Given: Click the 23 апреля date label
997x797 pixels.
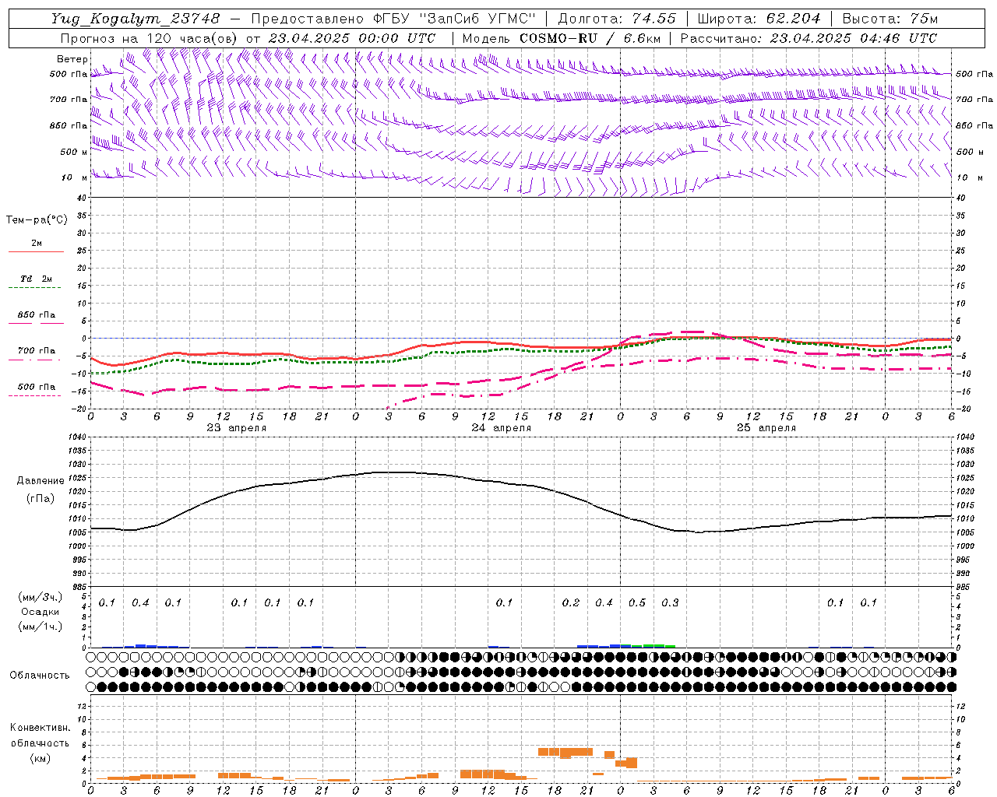Looking at the screenshot, I should 237,428.
